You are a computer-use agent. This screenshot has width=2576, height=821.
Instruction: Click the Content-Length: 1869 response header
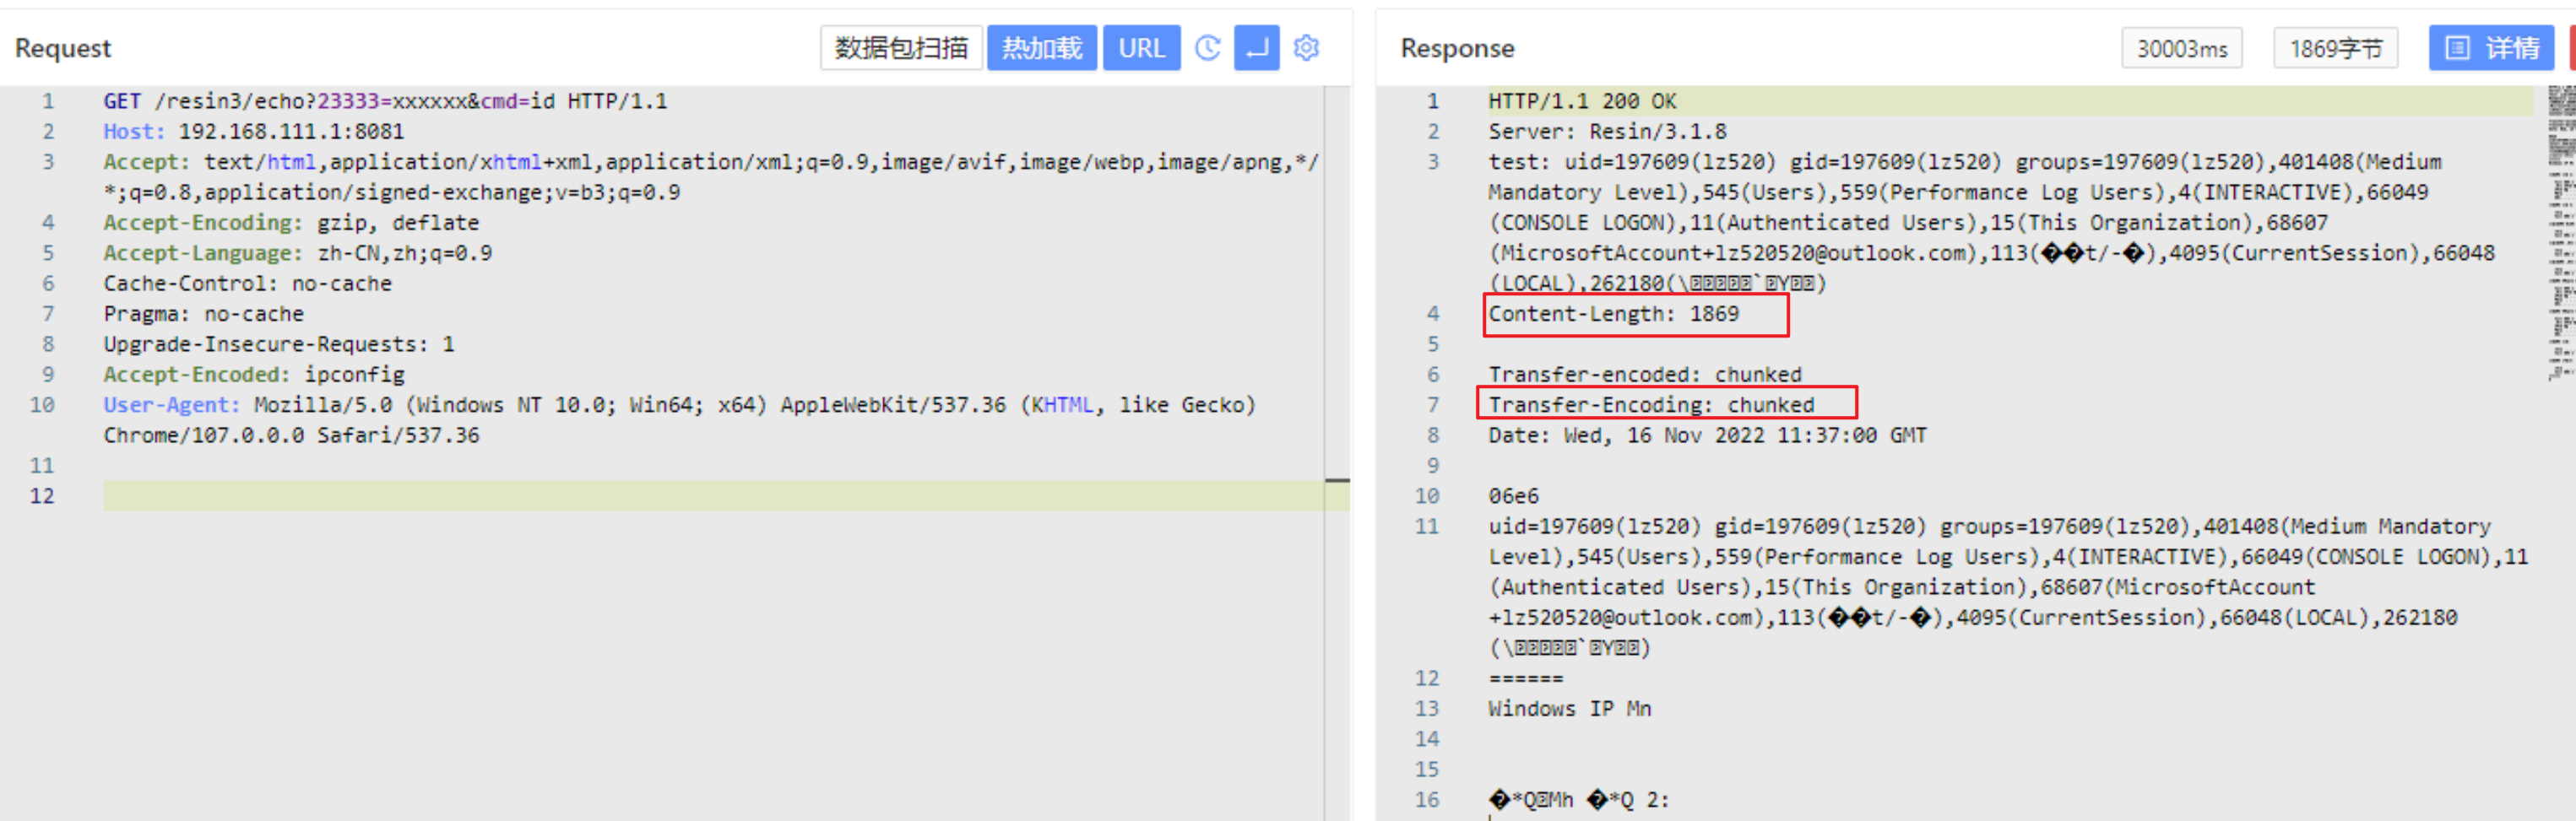pos(1613,314)
